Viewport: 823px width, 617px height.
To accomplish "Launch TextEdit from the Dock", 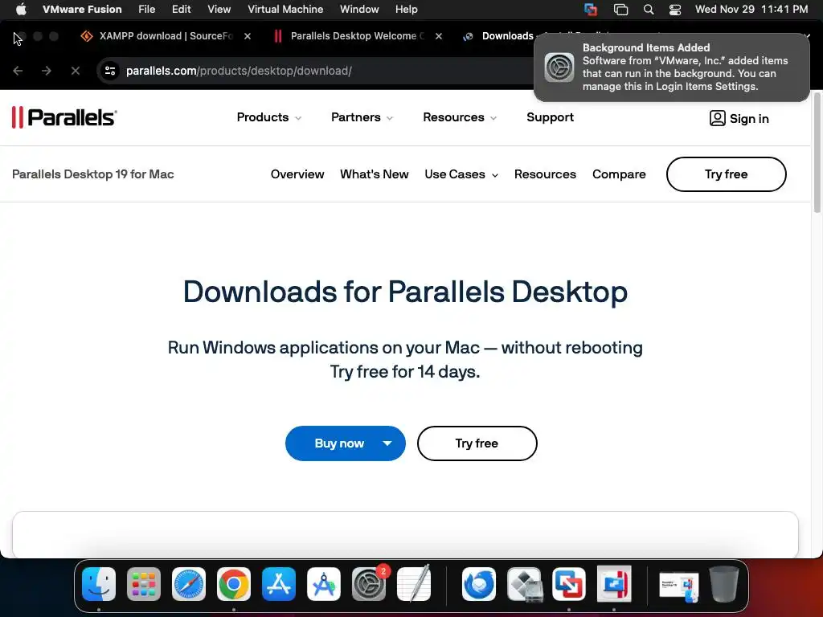I will [x=414, y=584].
